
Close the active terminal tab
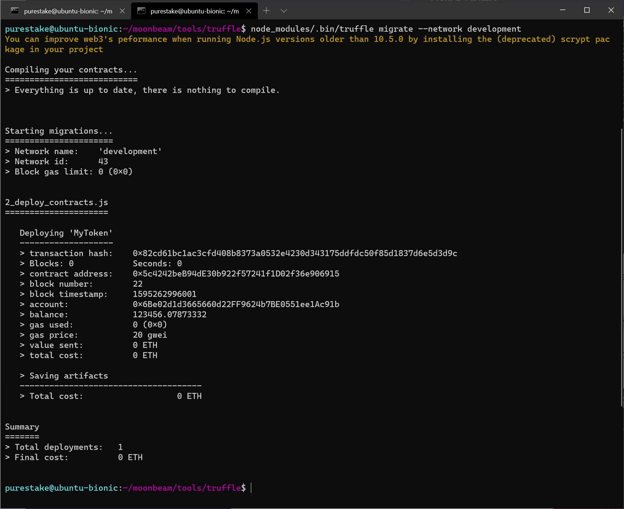pos(249,11)
